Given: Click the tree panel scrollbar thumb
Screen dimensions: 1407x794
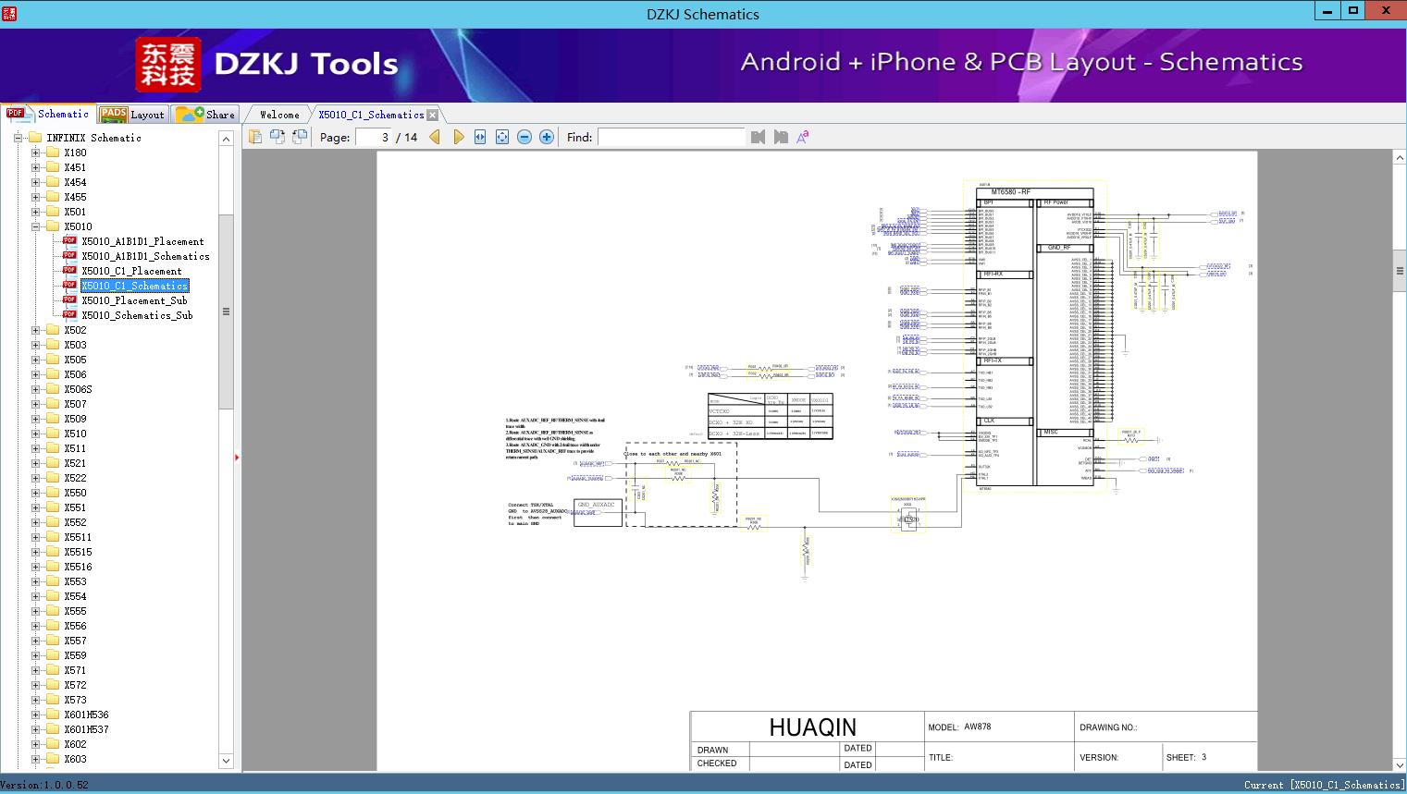Looking at the screenshot, I should pos(226,311).
